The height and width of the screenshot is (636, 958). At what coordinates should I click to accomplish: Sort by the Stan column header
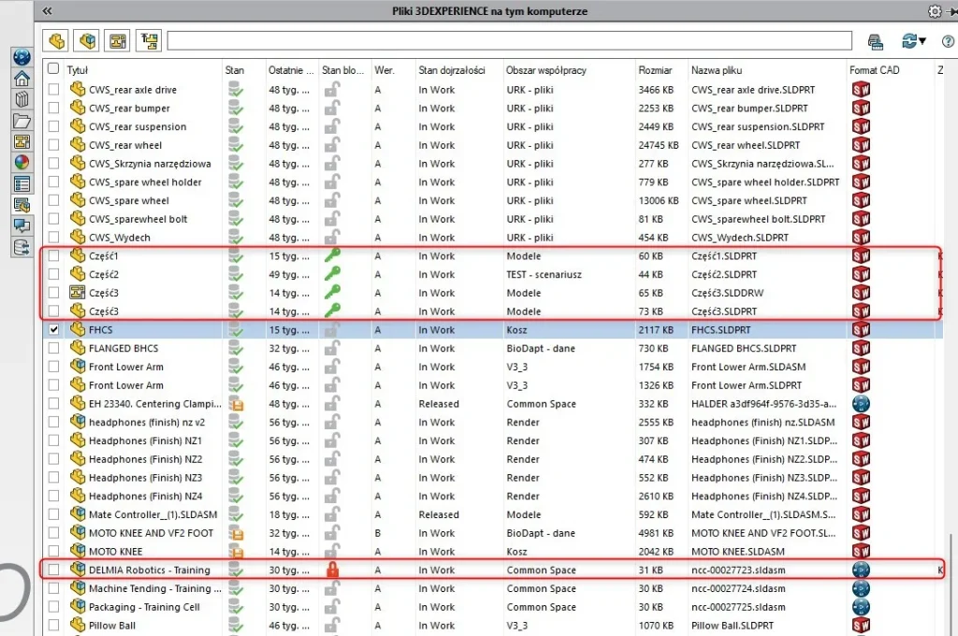coord(235,70)
